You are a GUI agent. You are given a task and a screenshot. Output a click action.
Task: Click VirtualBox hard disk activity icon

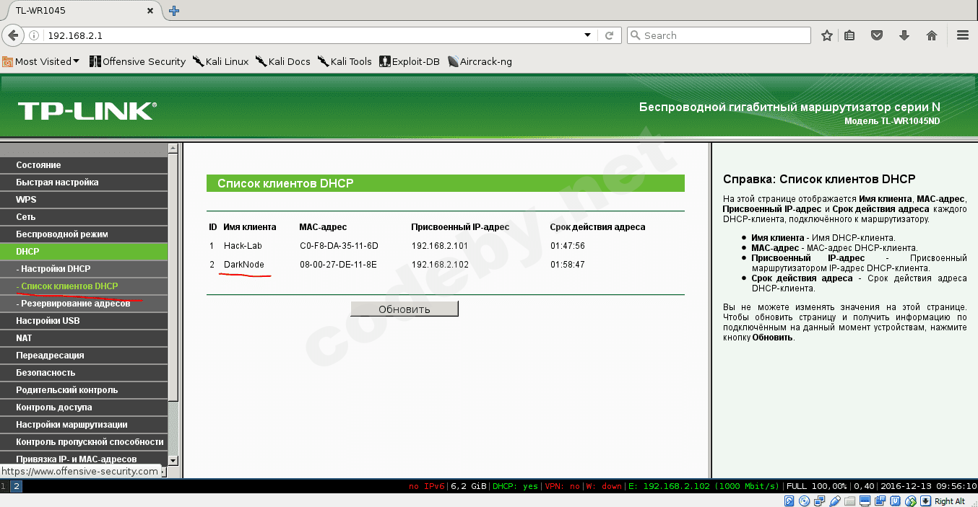point(789,501)
